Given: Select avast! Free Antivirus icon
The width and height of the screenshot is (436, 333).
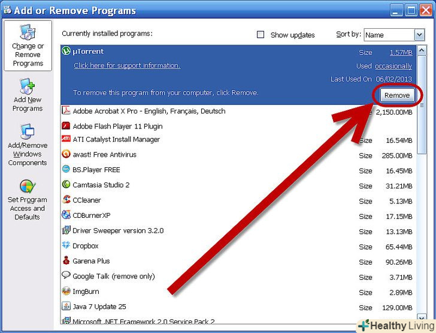Looking at the screenshot, I should [66, 154].
